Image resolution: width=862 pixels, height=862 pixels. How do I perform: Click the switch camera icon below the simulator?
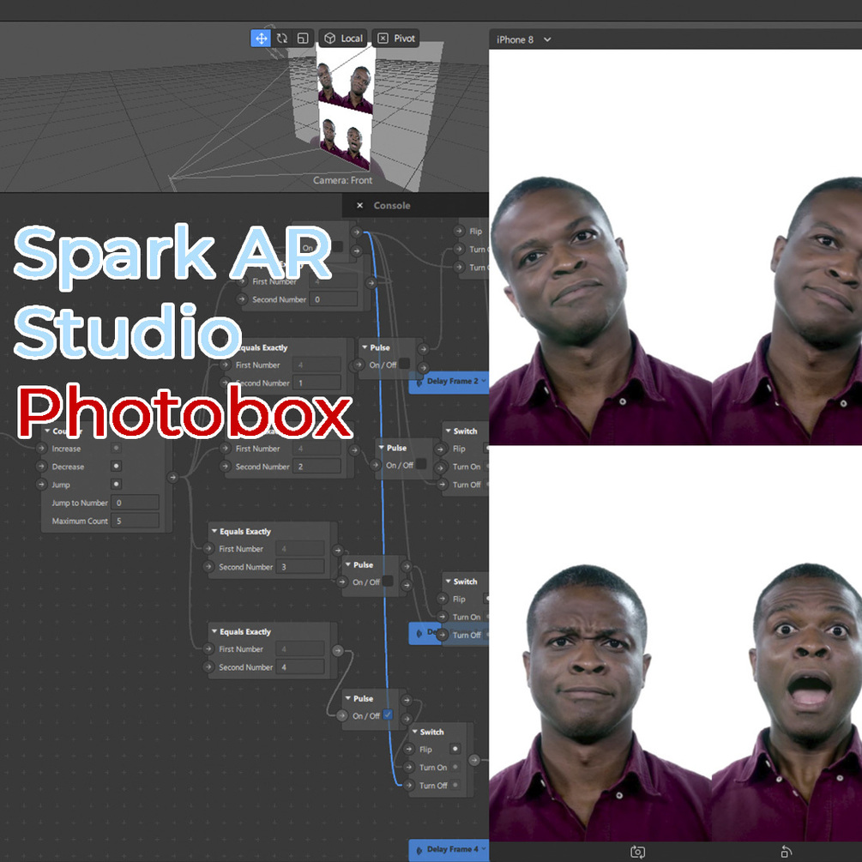click(x=637, y=852)
